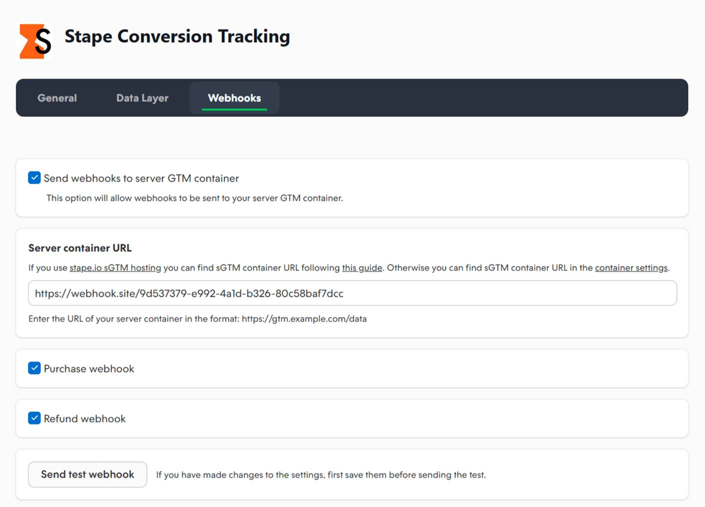Click the Purchase webhook label text
705x507 pixels.
click(x=89, y=369)
